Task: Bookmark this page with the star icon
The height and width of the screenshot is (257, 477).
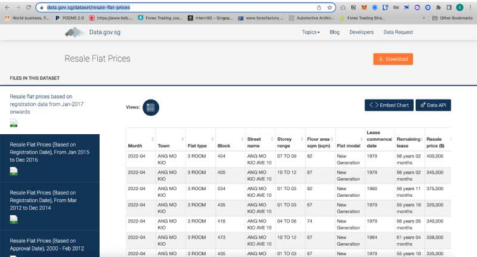Action: (x=329, y=7)
